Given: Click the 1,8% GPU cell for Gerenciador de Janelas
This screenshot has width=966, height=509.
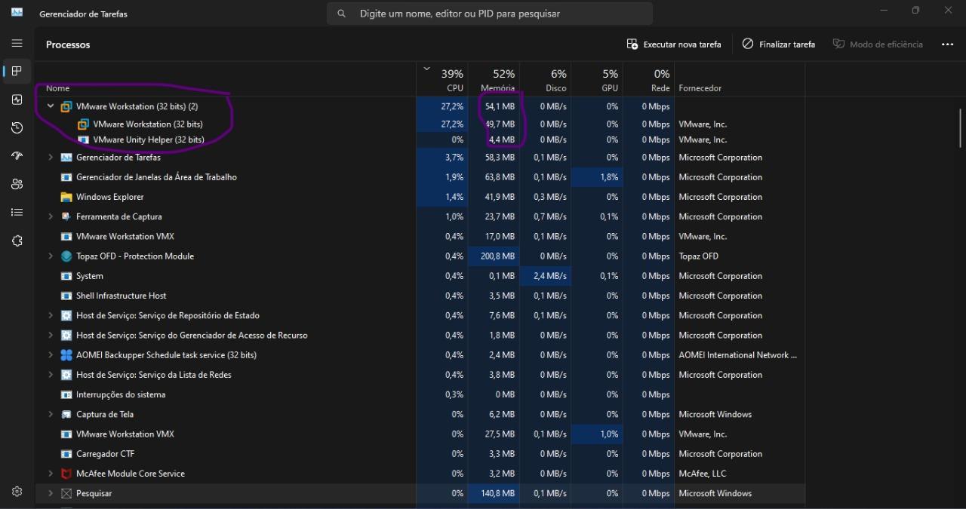Looking at the screenshot, I should (x=596, y=177).
